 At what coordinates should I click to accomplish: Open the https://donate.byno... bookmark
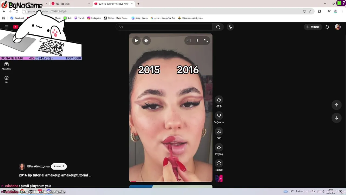[190, 18]
